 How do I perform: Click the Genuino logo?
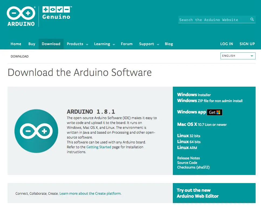(x=57, y=13)
